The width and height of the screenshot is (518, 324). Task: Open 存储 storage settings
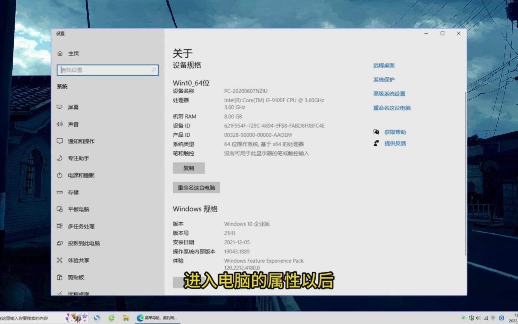[73, 192]
